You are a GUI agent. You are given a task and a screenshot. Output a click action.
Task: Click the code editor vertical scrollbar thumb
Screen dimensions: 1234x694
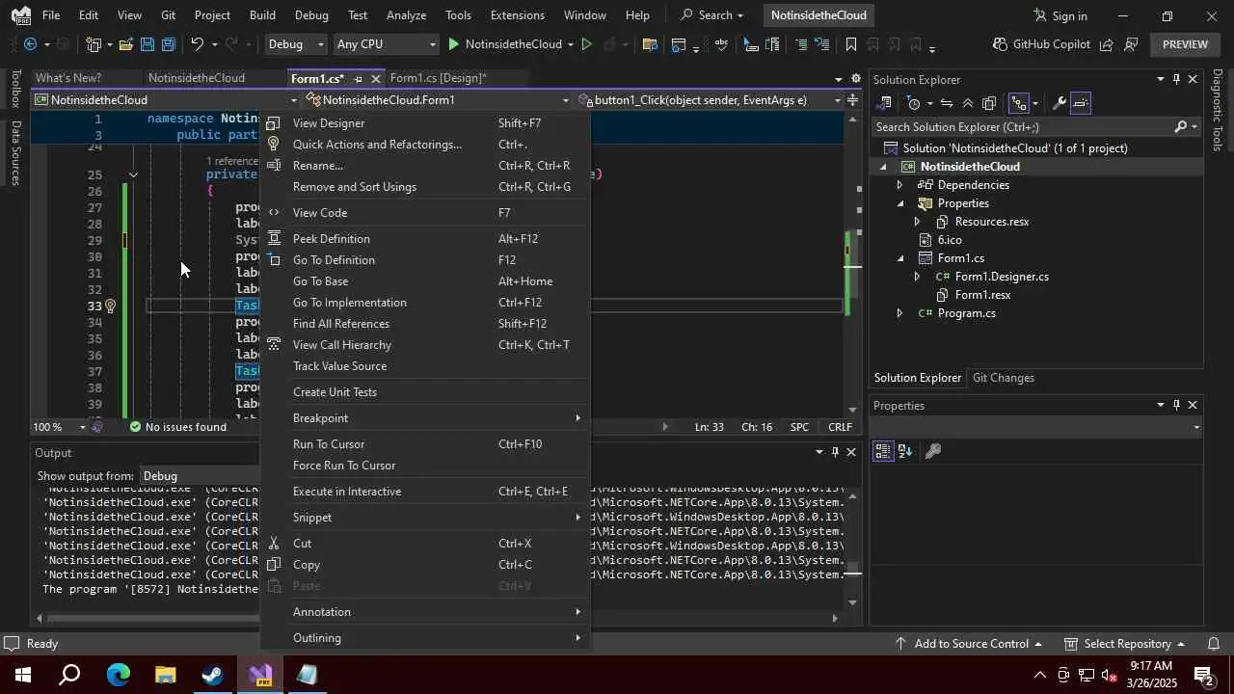pyautogui.click(x=851, y=263)
